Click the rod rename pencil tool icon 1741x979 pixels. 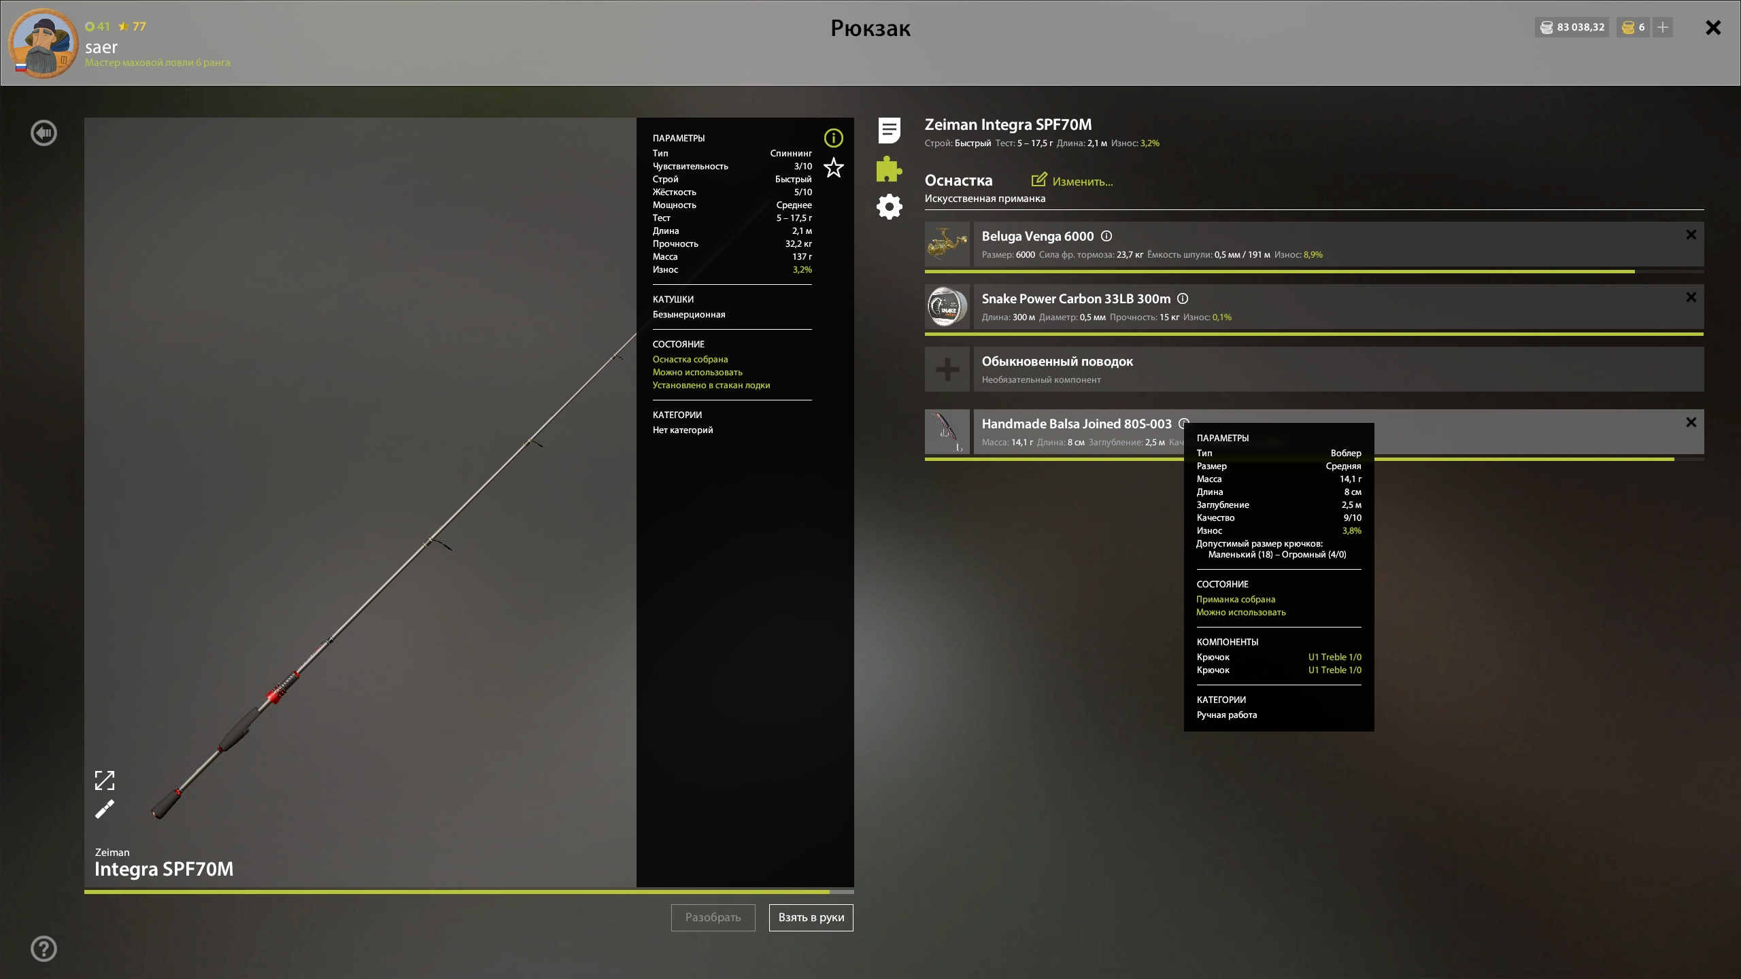[105, 809]
